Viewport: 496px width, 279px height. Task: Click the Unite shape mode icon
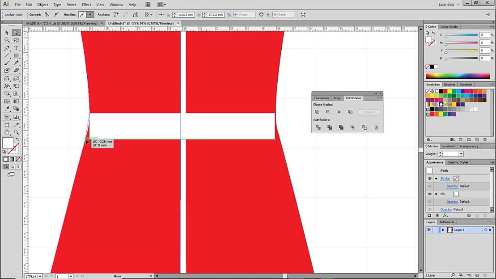[317, 112]
